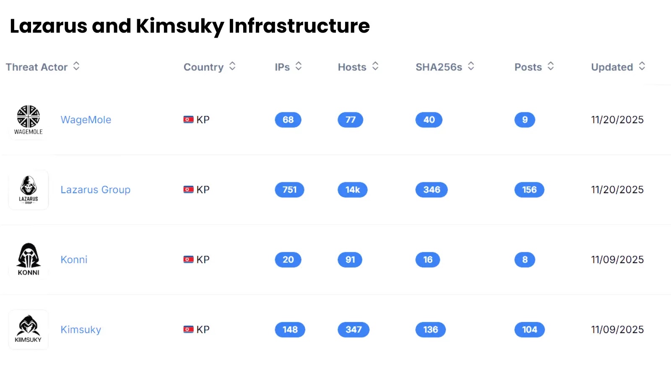
Task: Click the KP flag in the Lazarus Group row
Action: tap(188, 189)
